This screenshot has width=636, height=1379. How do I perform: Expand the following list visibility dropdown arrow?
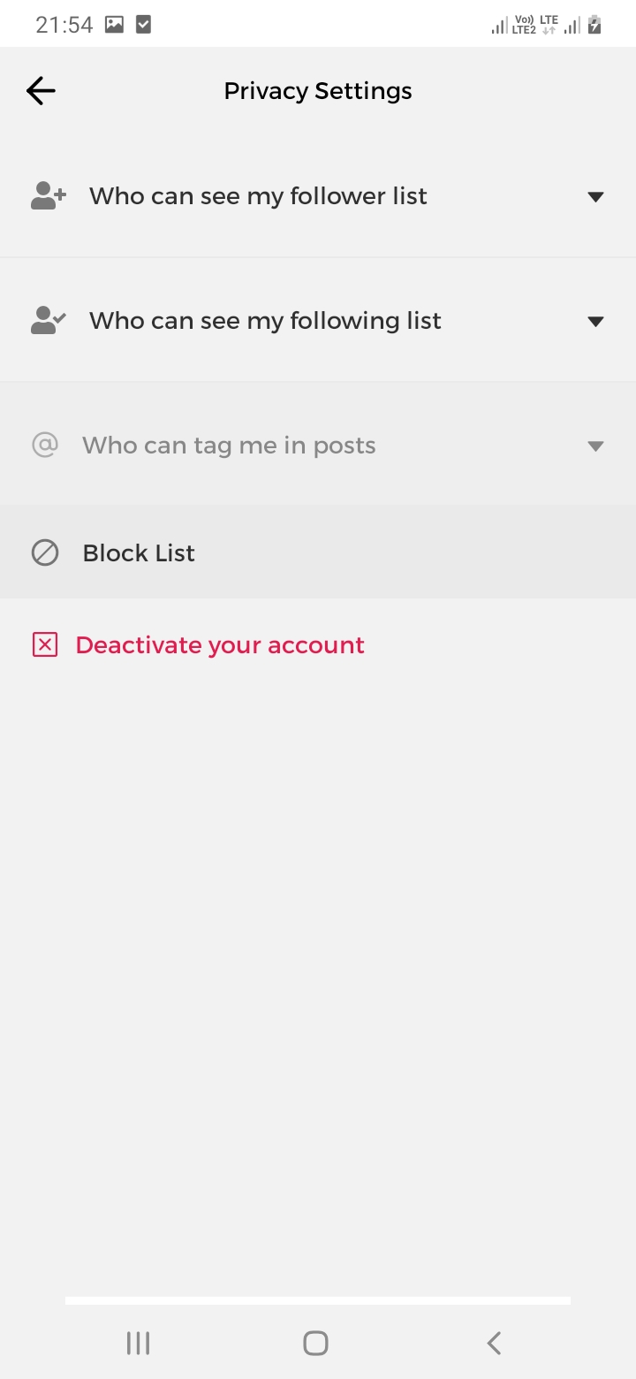point(595,321)
